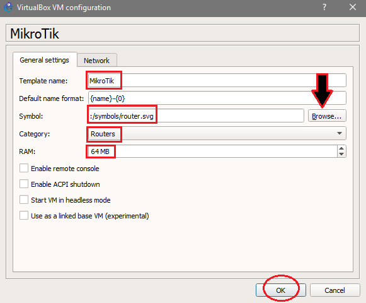Decrease RAM with the down arrow
This screenshot has height=303, width=366.
[341, 154]
